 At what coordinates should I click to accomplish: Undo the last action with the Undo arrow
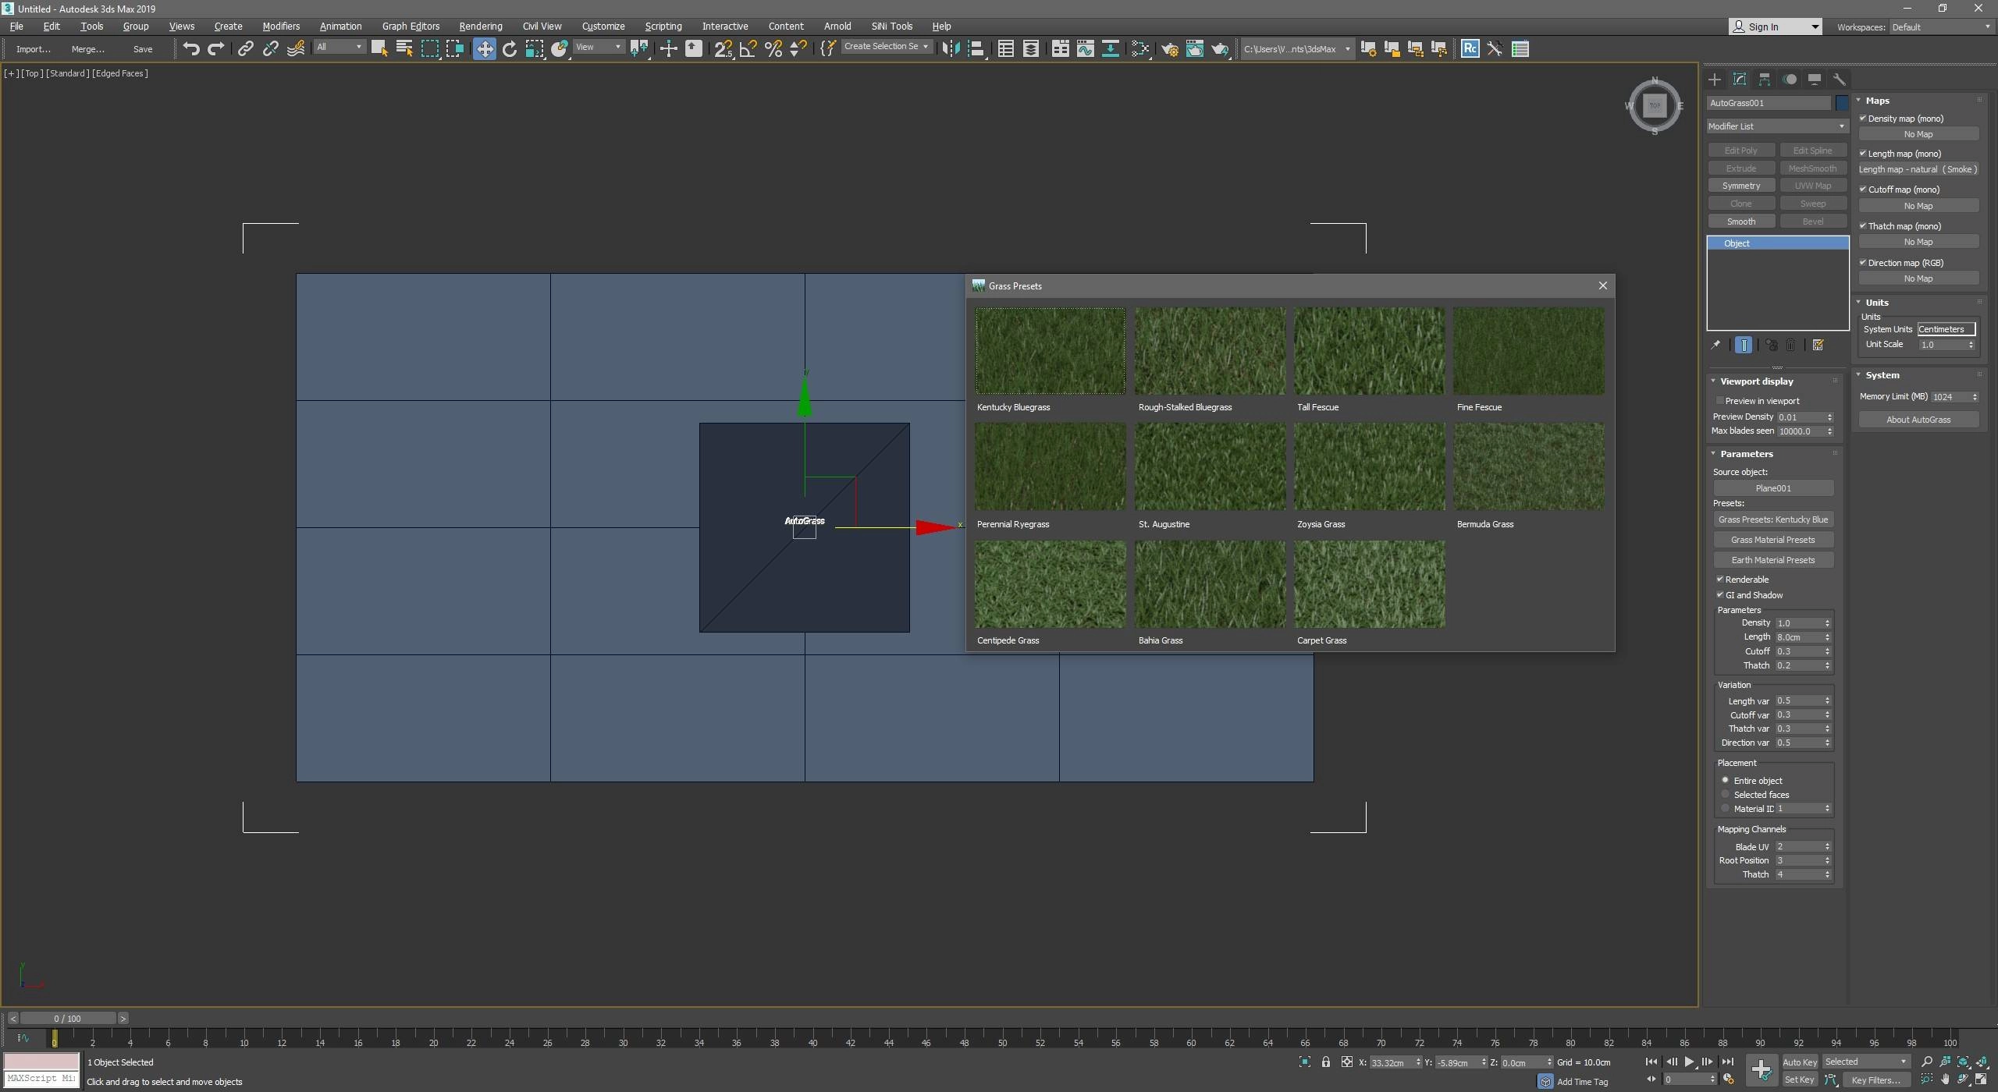click(191, 48)
